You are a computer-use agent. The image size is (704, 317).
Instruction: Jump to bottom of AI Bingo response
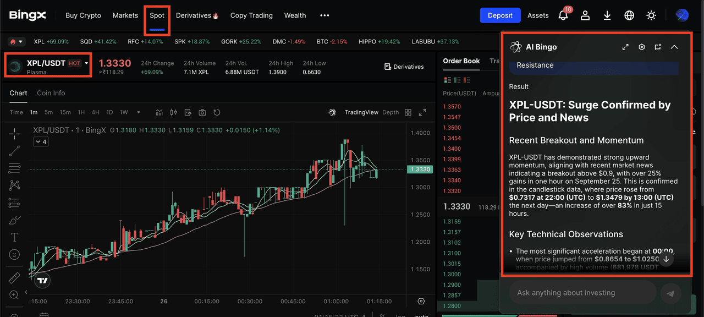[666, 259]
